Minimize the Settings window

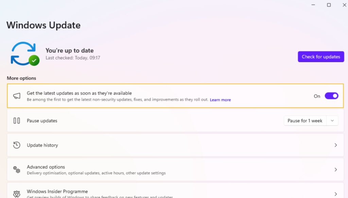(313, 5)
